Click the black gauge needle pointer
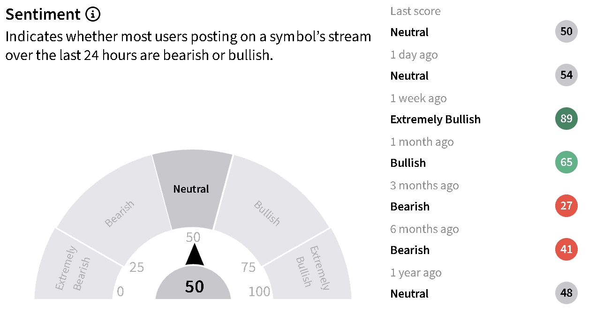Image resolution: width=589 pixels, height=314 pixels. (194, 255)
